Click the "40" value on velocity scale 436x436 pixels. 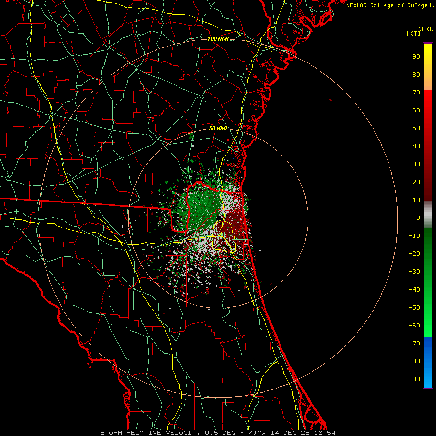point(416,146)
